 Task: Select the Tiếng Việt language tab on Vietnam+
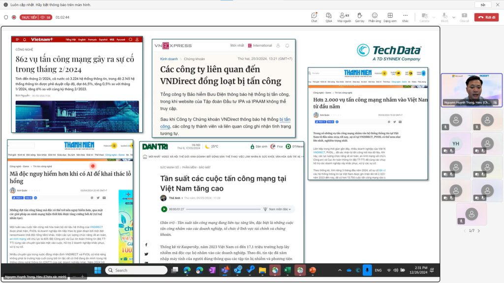[x=71, y=40]
